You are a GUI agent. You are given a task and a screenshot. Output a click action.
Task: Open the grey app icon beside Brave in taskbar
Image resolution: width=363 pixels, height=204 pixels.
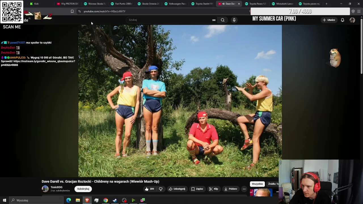(96, 200)
